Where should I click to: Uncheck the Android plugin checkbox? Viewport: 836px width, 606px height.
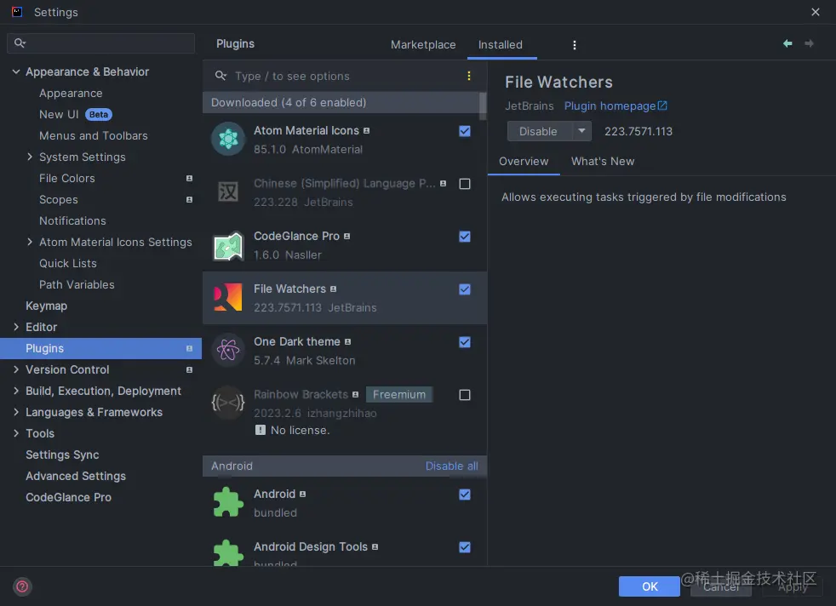(x=465, y=495)
